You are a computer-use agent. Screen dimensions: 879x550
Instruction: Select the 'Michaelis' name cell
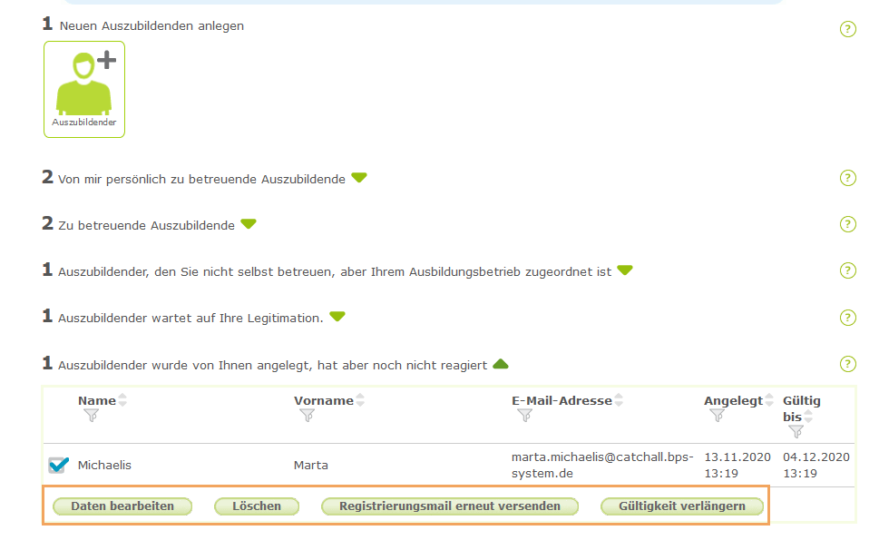104,465
